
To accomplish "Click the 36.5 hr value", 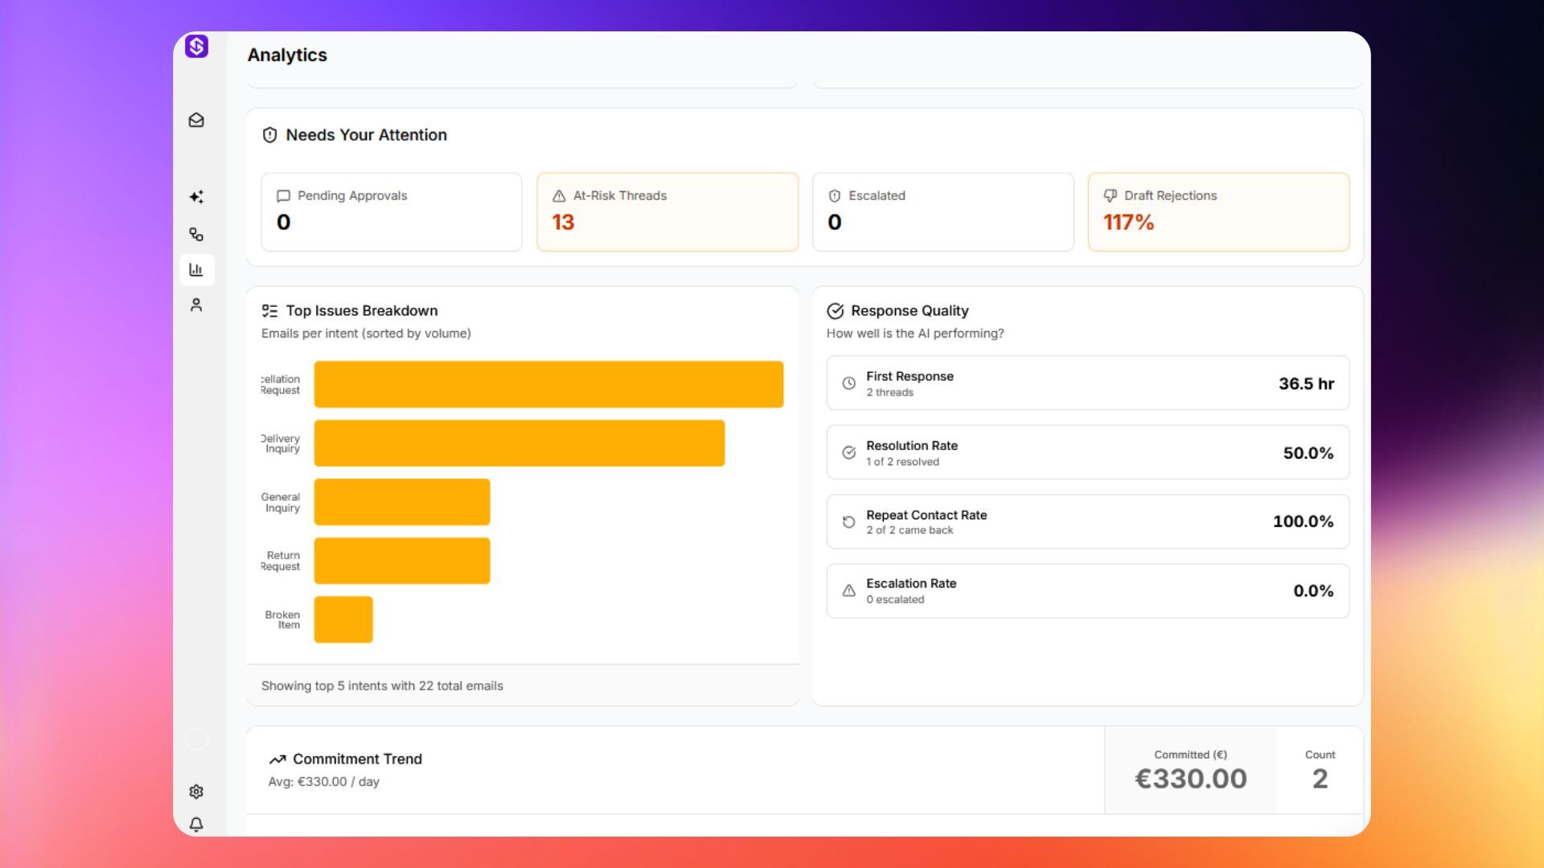I will (1306, 384).
